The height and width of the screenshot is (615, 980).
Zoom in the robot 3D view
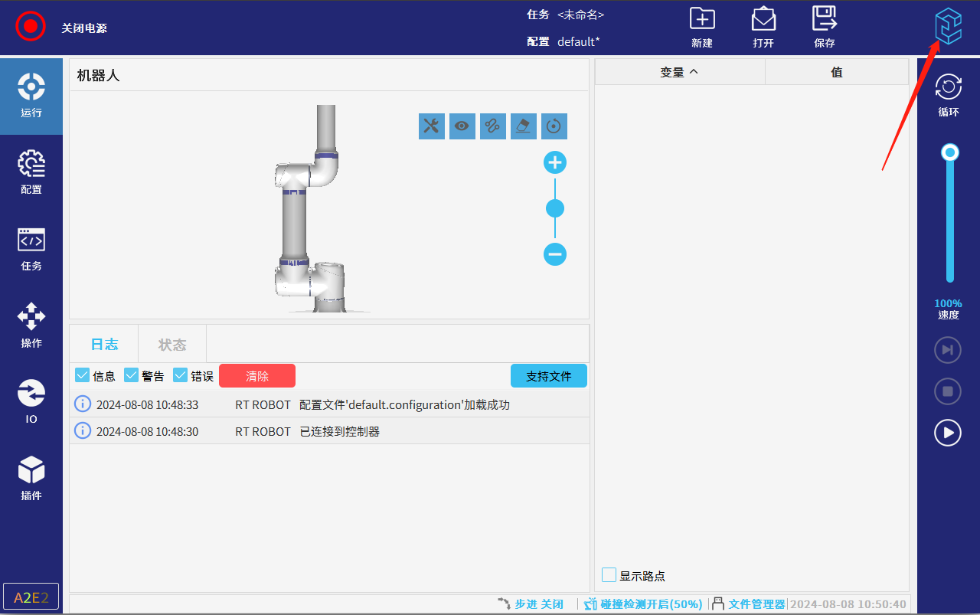coord(555,162)
